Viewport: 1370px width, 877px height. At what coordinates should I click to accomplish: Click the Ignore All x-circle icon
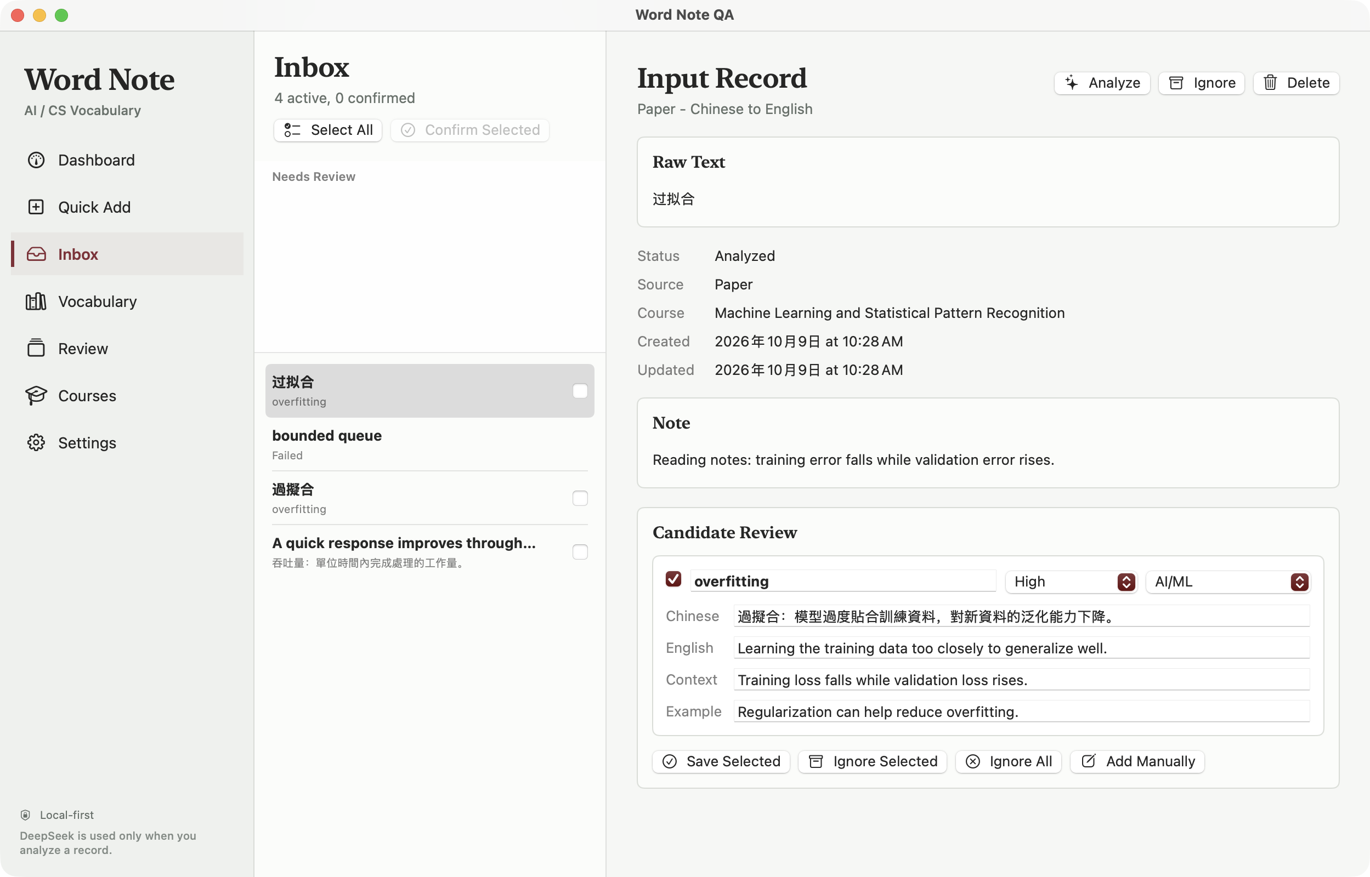pos(973,762)
